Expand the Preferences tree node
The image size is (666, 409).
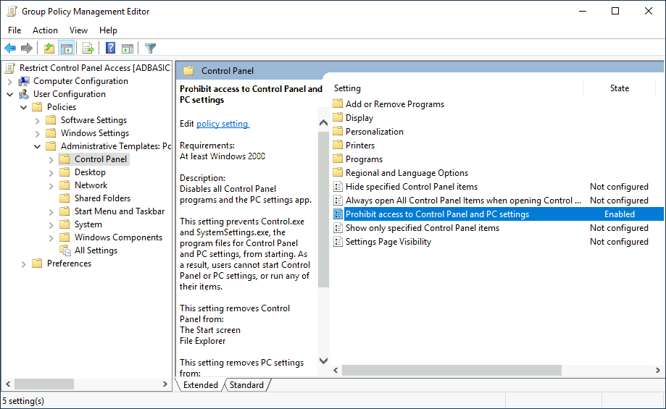click(x=23, y=263)
